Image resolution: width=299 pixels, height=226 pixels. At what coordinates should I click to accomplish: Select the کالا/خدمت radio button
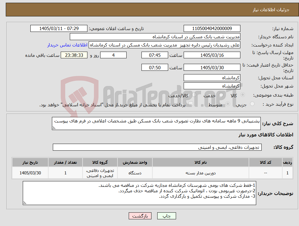tap(194, 95)
